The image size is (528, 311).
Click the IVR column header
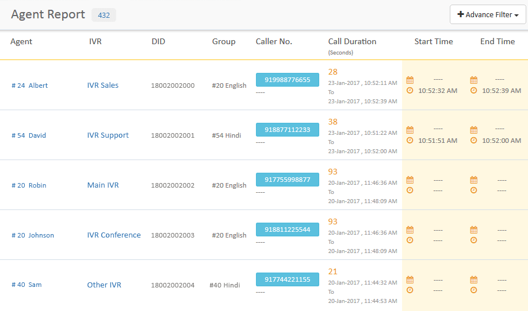click(95, 41)
